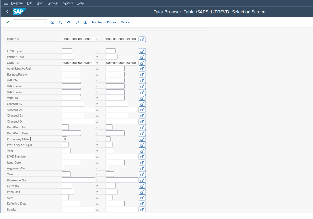Click the four-arrow selection options icon

pyautogui.click(x=69, y=22)
